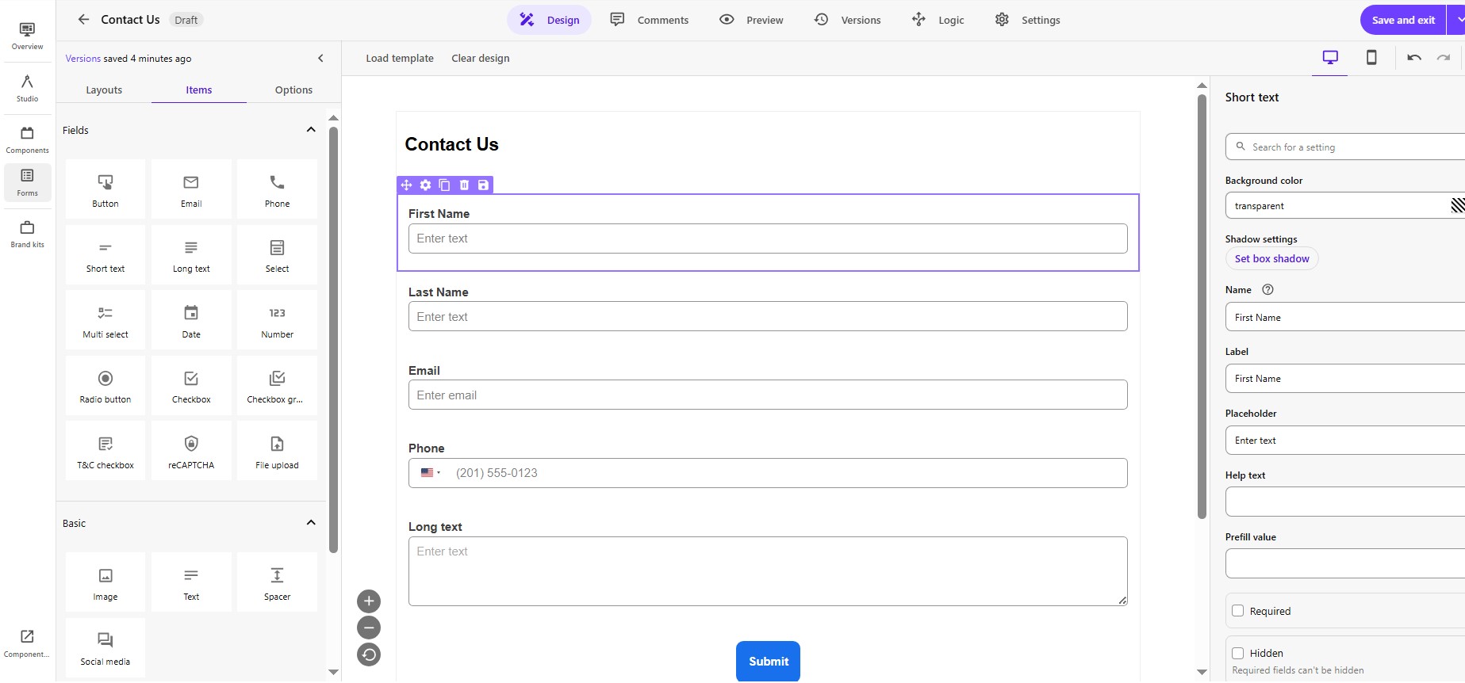Open the phone country flag dropdown
Screen dimensions: 1465x683
pyautogui.click(x=431, y=473)
